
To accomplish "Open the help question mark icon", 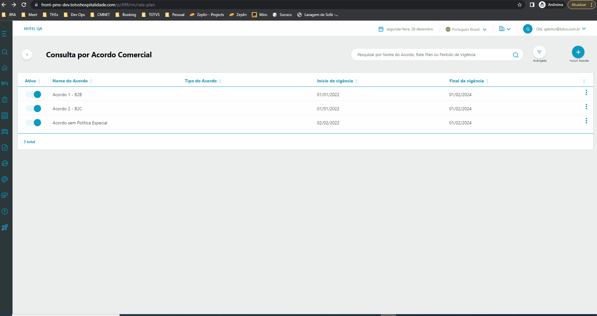I will 5,211.
